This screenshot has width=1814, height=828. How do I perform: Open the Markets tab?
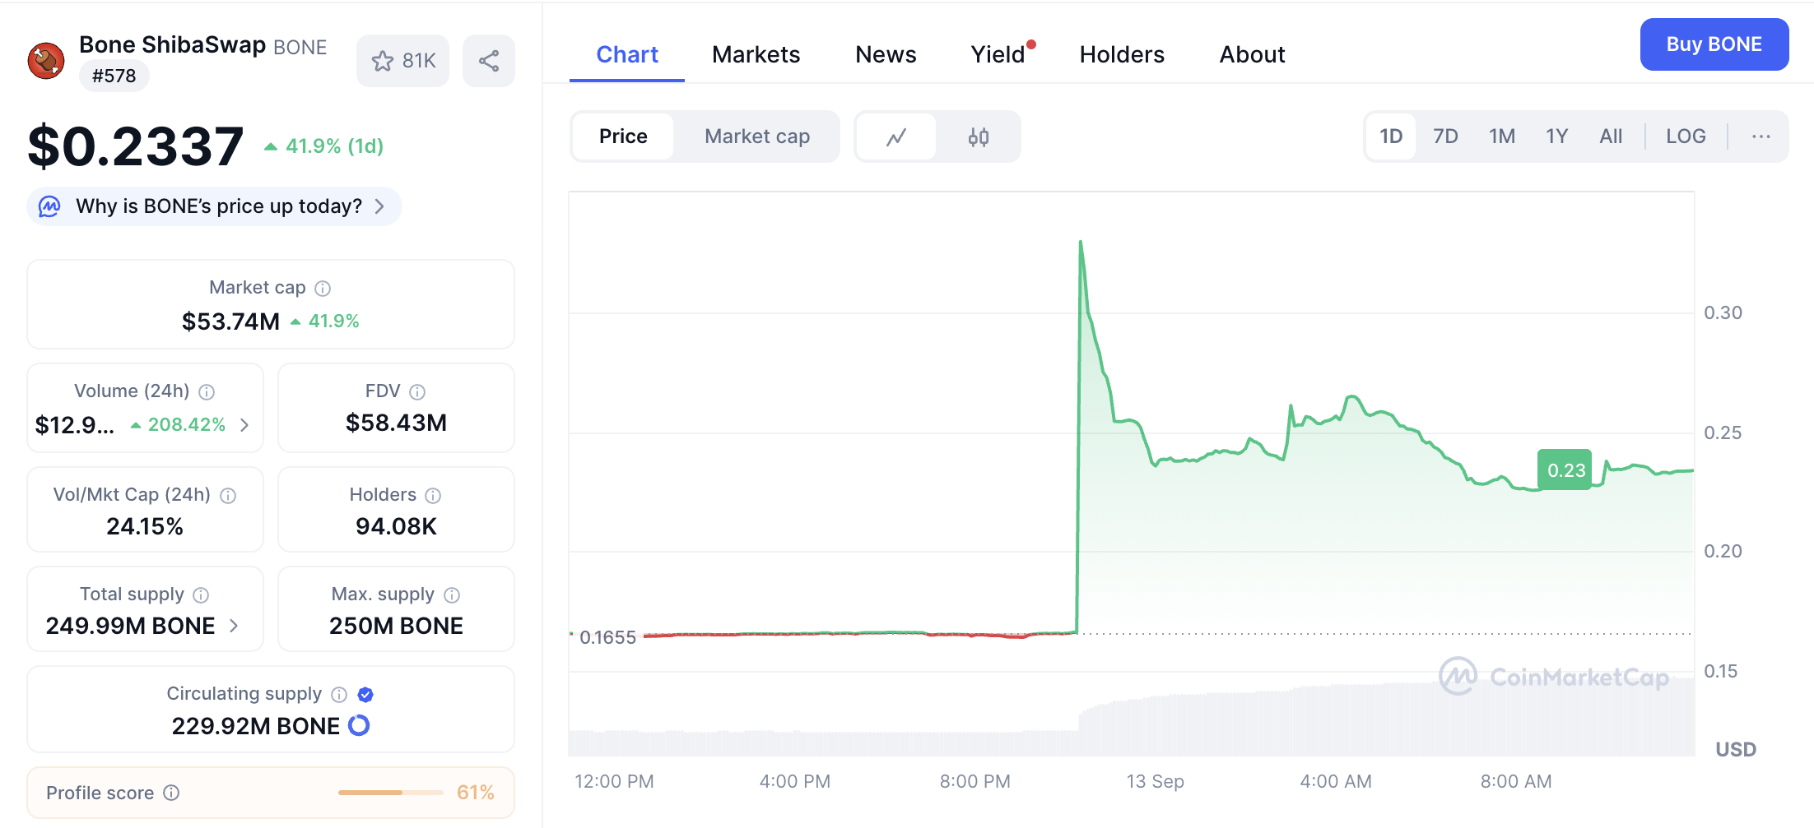[x=756, y=54]
